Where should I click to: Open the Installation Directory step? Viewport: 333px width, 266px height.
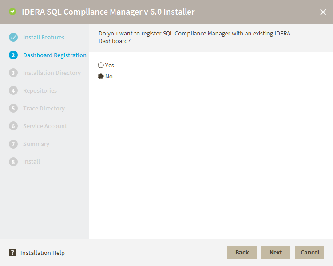click(52, 73)
